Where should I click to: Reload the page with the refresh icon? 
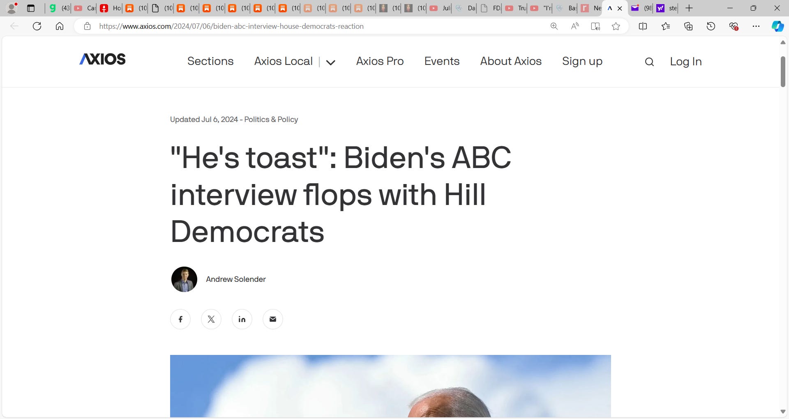pos(37,26)
